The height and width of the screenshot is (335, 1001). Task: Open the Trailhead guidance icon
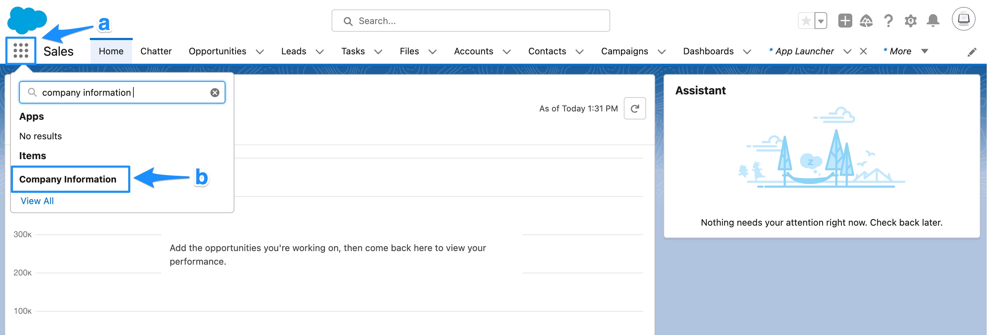coord(866,21)
